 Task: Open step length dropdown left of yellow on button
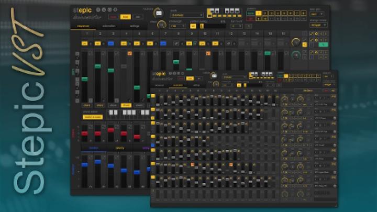tap(177, 26)
